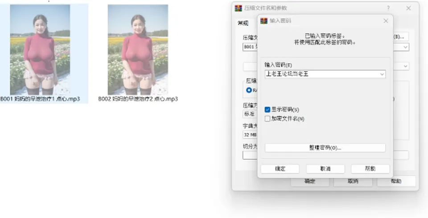Click the archive name field starting with B001
Screen dimensions: 428x218
(x=250, y=47)
